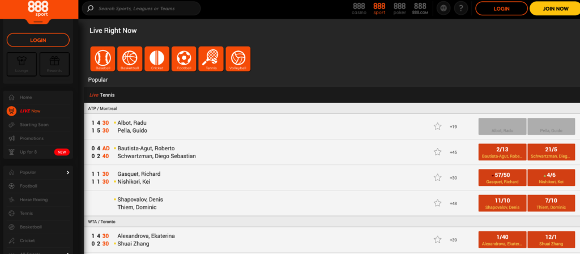Switch to 888 casino tab
The height and width of the screenshot is (254, 580).
359,9
